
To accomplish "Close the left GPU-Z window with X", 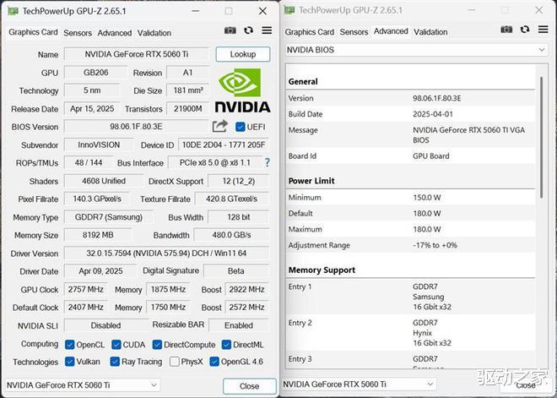I will tap(262, 11).
